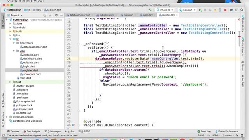Viewport: 249px width, 140px height.
Task: Open Flutter Performance tool window
Action: click(226, 131)
